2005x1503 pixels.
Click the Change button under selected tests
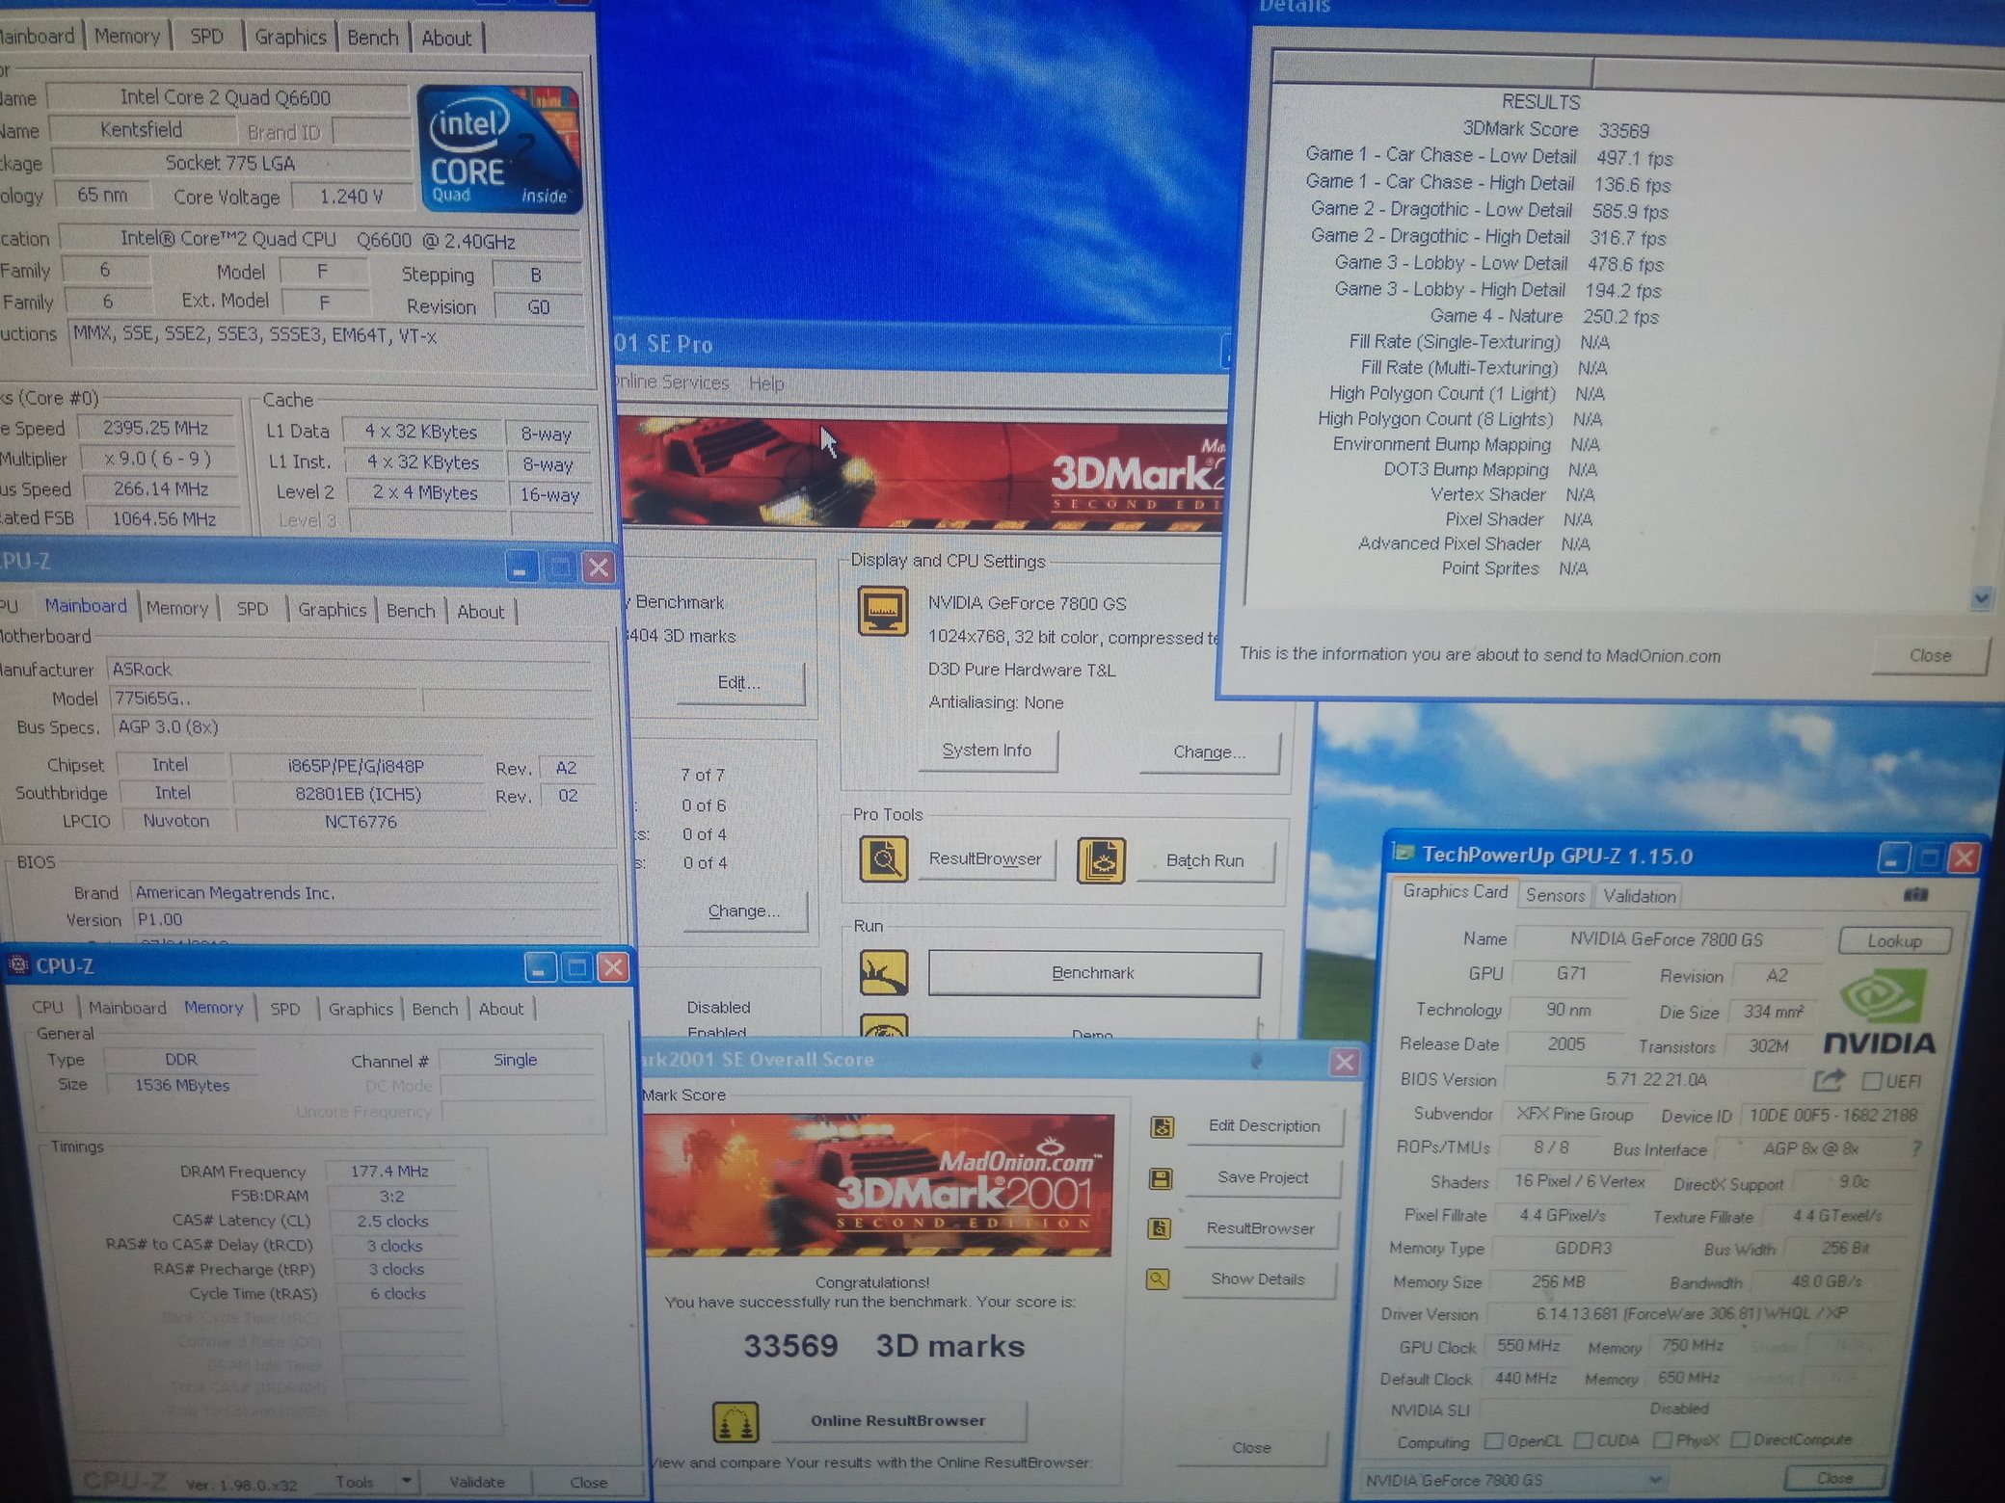pos(743,910)
